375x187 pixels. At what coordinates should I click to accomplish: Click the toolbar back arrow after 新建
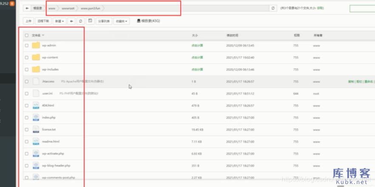[71, 21]
